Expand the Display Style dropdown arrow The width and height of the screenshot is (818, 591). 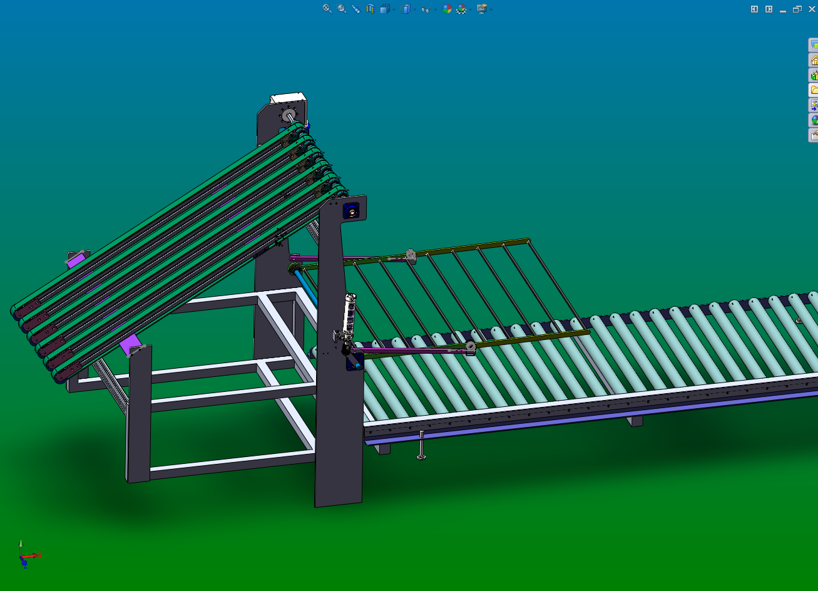414,9
